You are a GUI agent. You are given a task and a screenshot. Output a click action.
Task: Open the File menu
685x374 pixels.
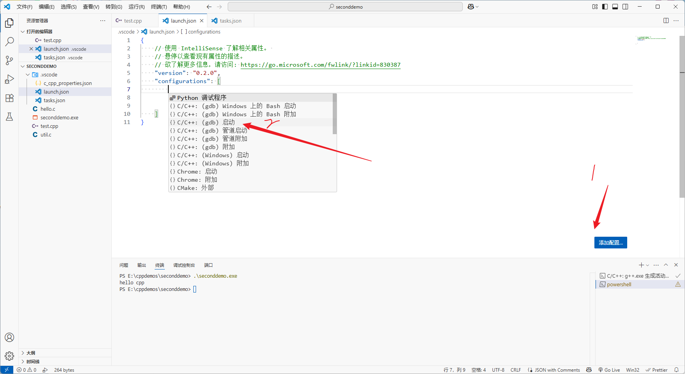click(24, 7)
